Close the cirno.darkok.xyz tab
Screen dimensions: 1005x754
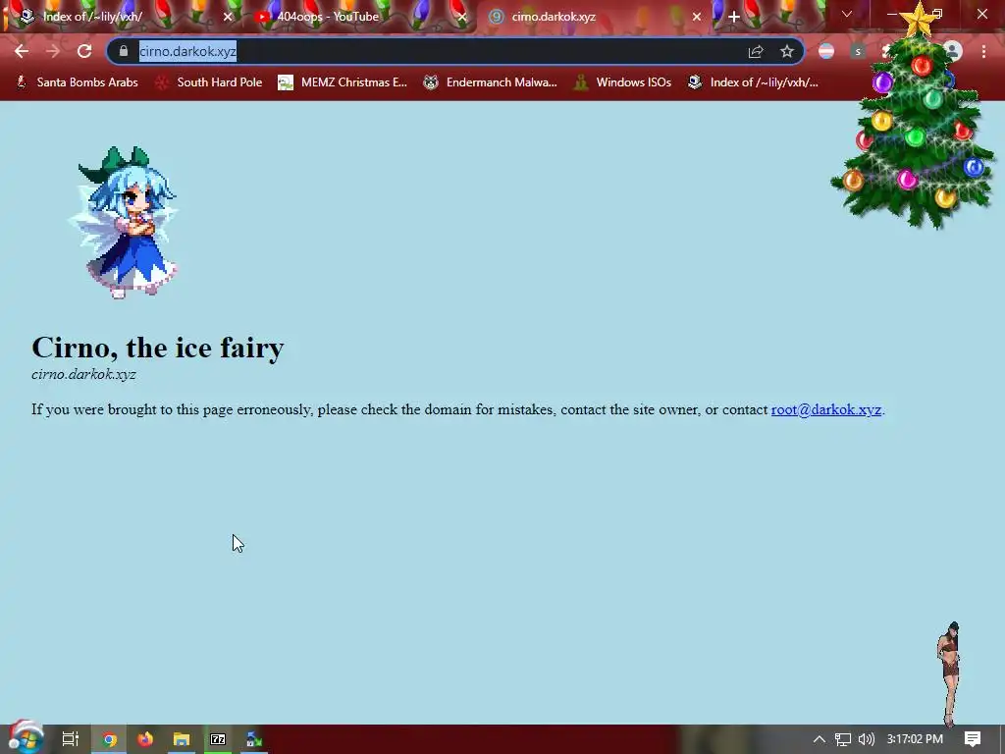point(697,17)
